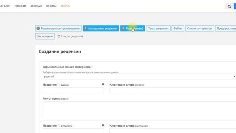236x133 pixels.
Task: Go to Рецензируемое произведение step
Action: tap(58, 28)
